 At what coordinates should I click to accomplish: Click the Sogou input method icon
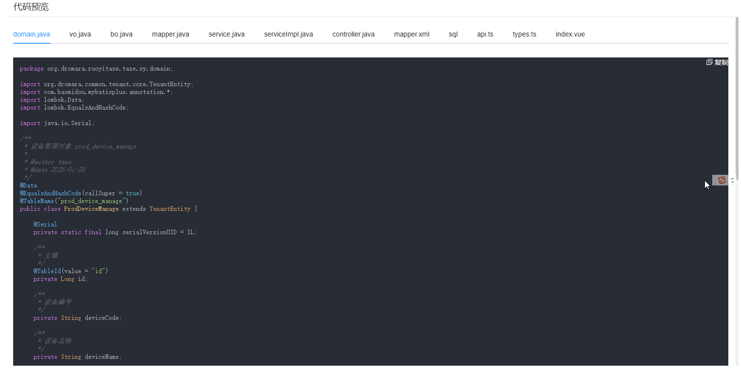point(722,180)
